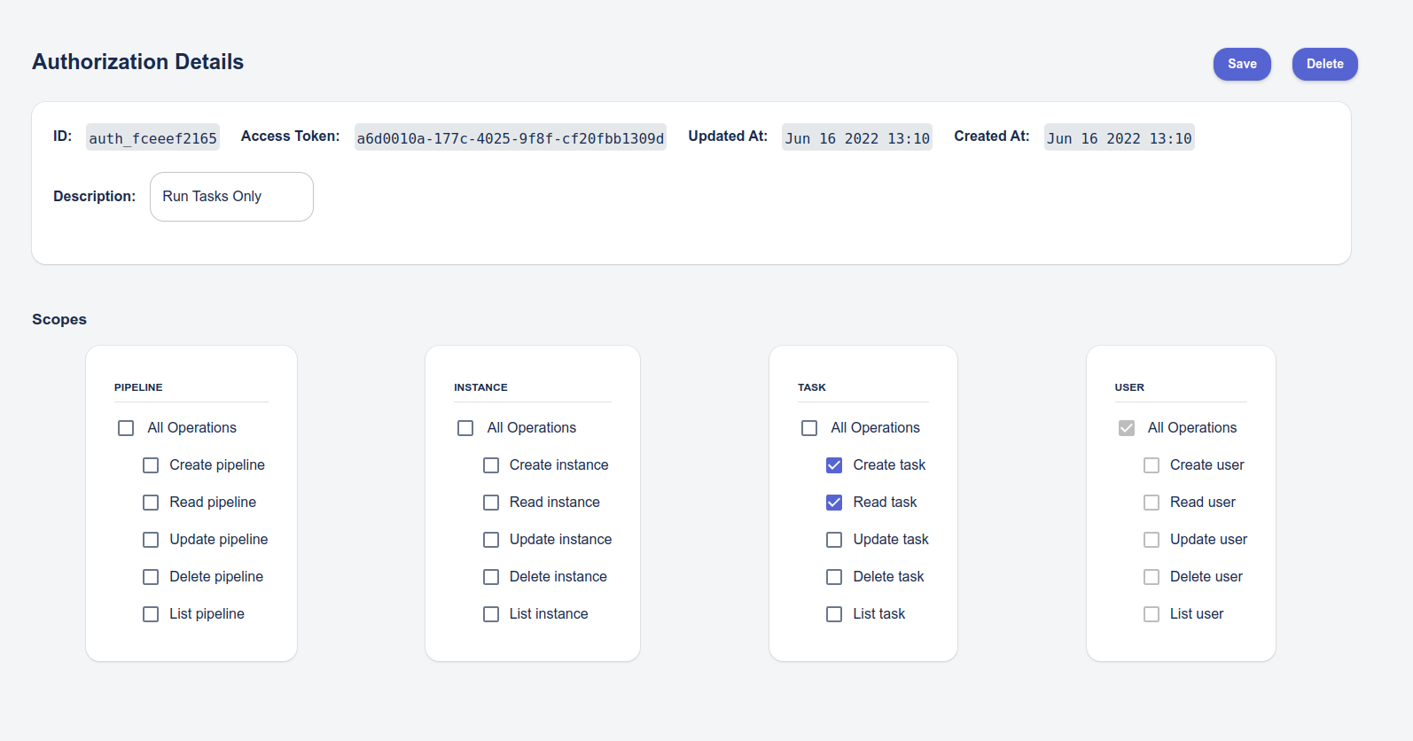Check the List user checkbox

point(1151,614)
